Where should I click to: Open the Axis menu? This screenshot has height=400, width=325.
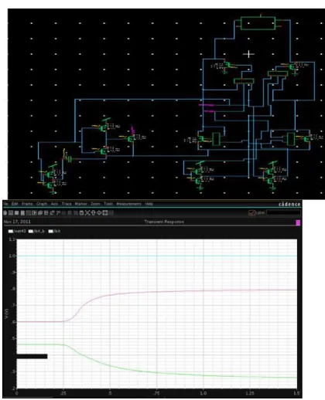pos(54,204)
